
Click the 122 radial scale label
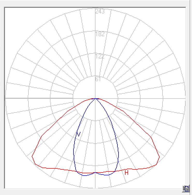[100, 56]
